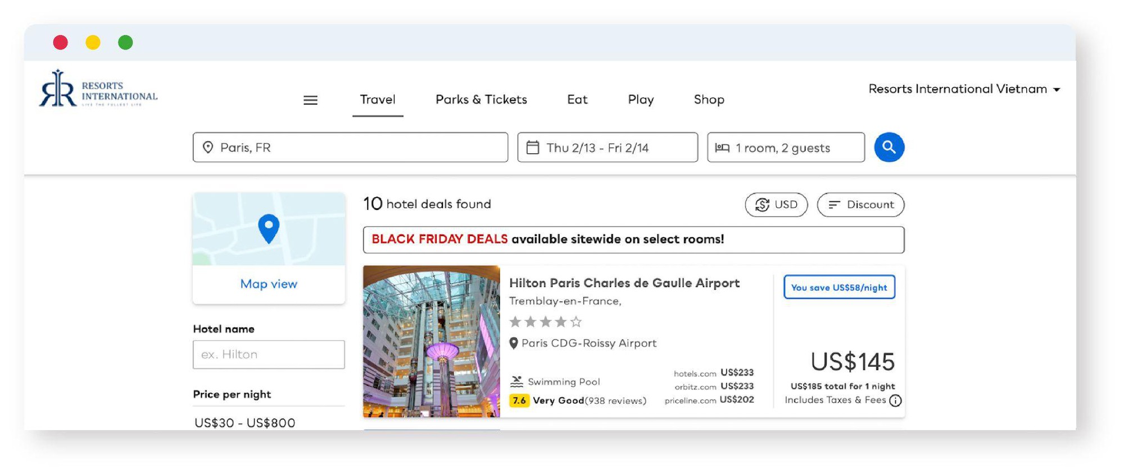Click the location pin in destination field

click(x=208, y=148)
